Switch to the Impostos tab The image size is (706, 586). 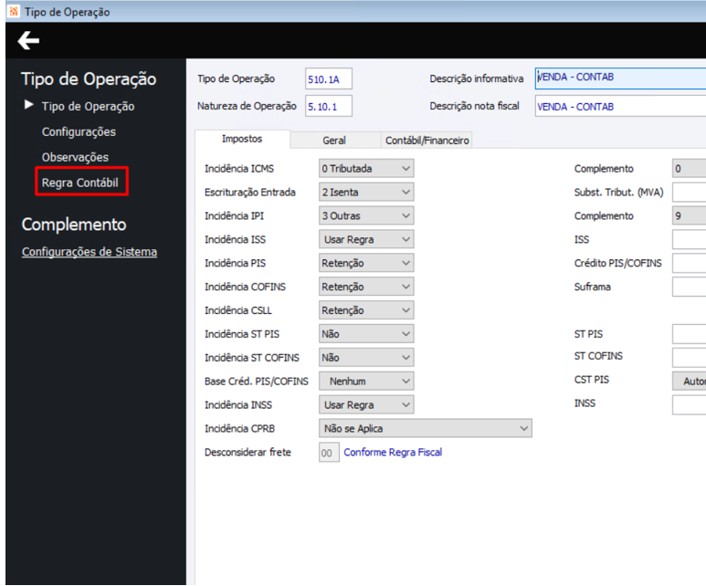point(242,139)
